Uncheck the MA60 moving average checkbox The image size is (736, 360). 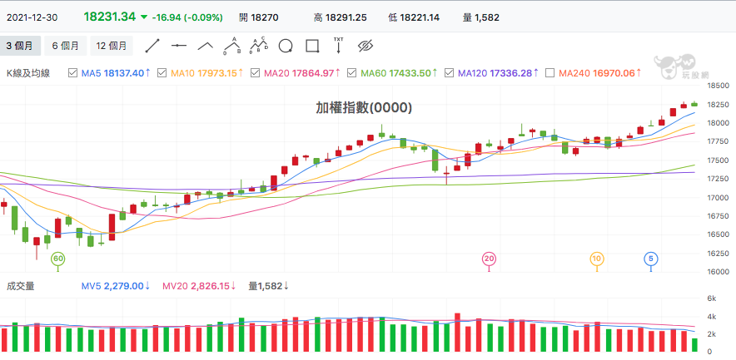[x=351, y=73]
